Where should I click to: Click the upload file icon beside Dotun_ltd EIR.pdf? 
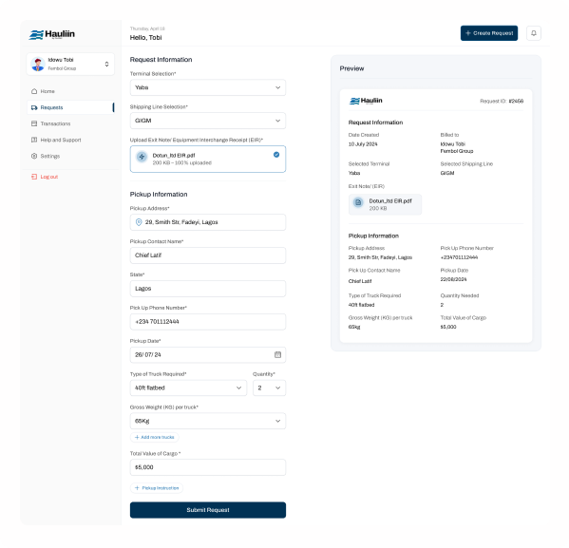coord(142,157)
